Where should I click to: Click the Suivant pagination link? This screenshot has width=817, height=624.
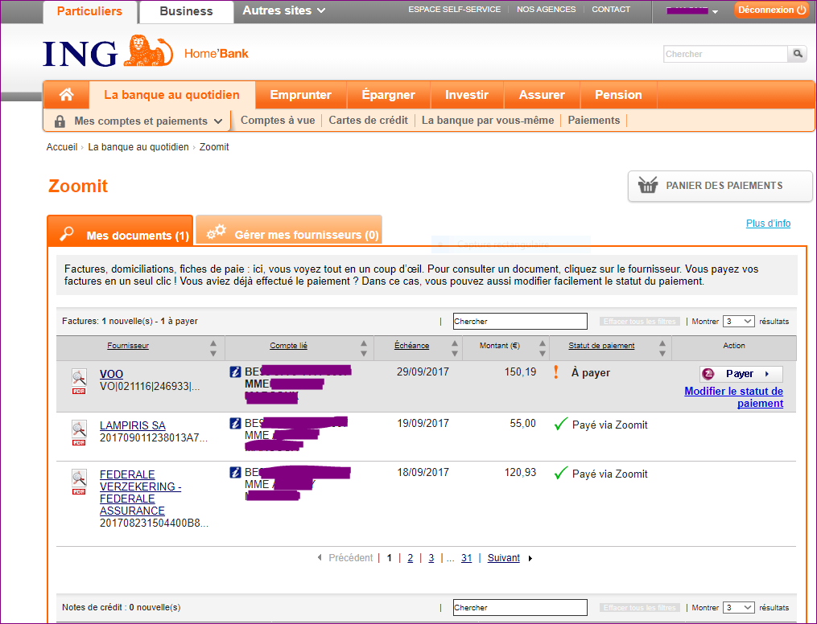point(503,558)
